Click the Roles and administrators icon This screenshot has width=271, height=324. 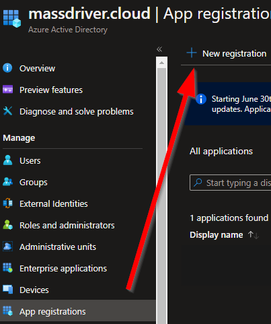tap(7, 225)
